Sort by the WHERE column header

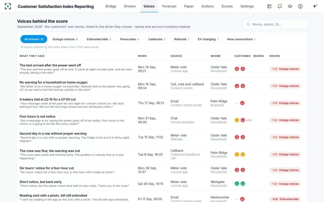(216, 56)
